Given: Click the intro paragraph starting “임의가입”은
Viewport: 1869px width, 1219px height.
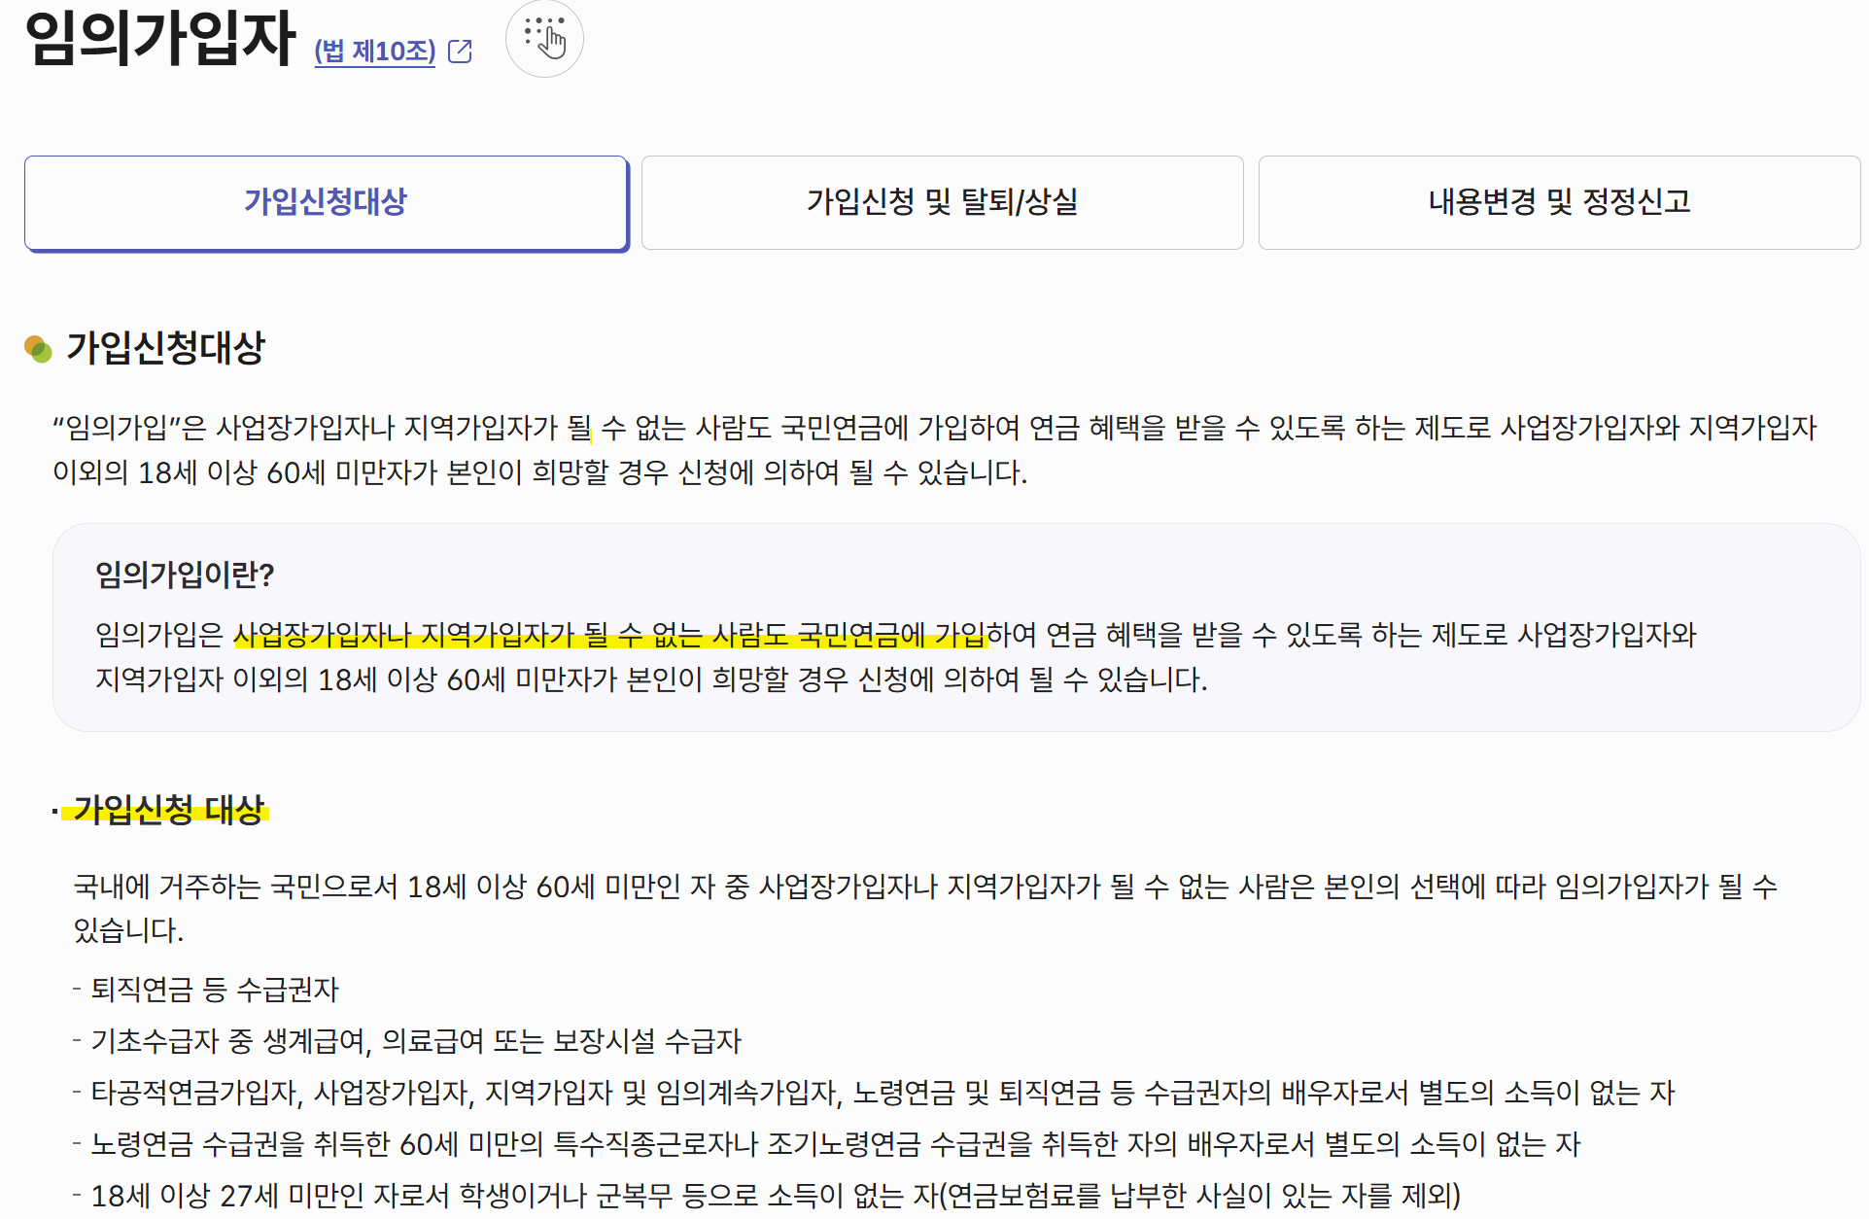Looking at the screenshot, I should click(x=935, y=450).
